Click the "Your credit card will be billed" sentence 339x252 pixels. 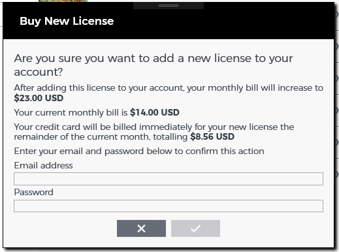(x=154, y=132)
